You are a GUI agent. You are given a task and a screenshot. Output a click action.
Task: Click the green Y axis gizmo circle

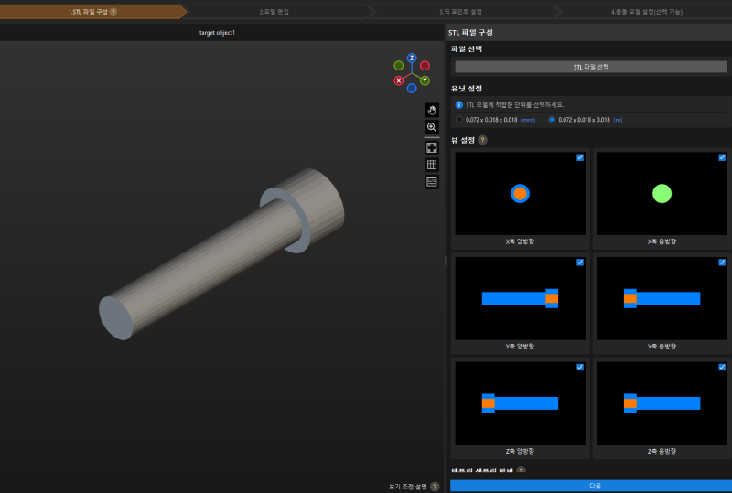[x=425, y=80]
